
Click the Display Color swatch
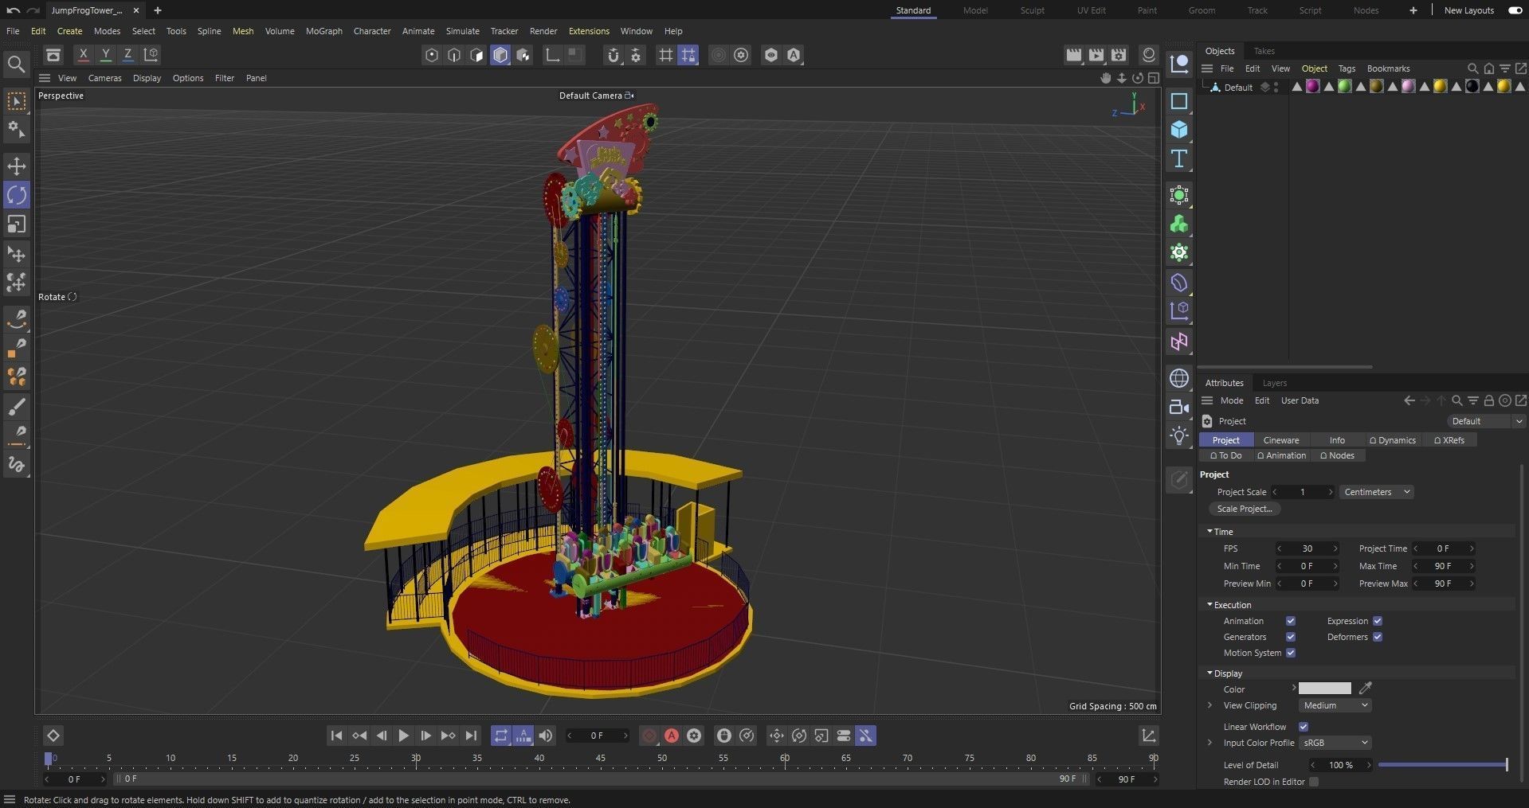click(x=1324, y=689)
